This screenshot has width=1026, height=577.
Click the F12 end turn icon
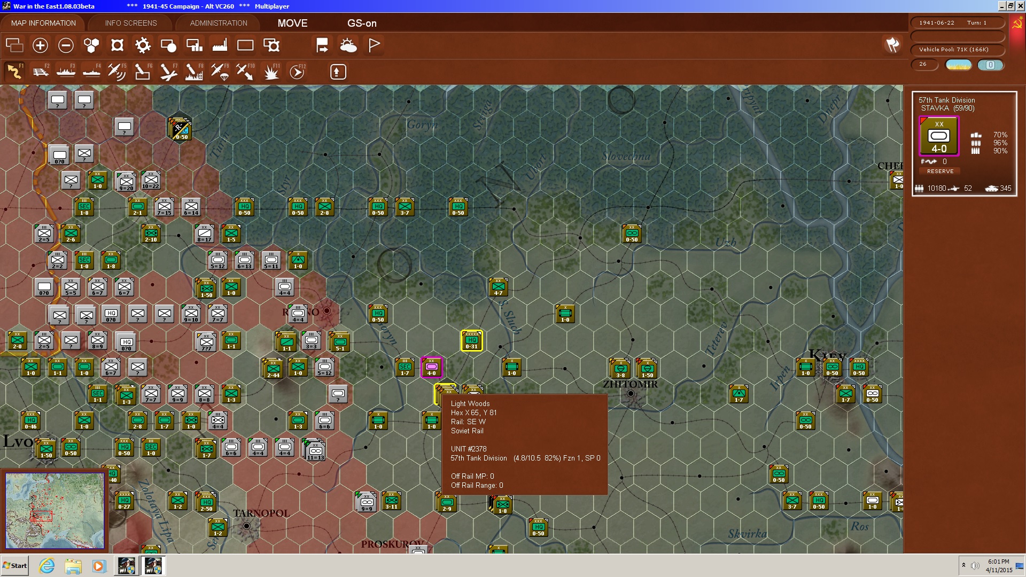[297, 72]
